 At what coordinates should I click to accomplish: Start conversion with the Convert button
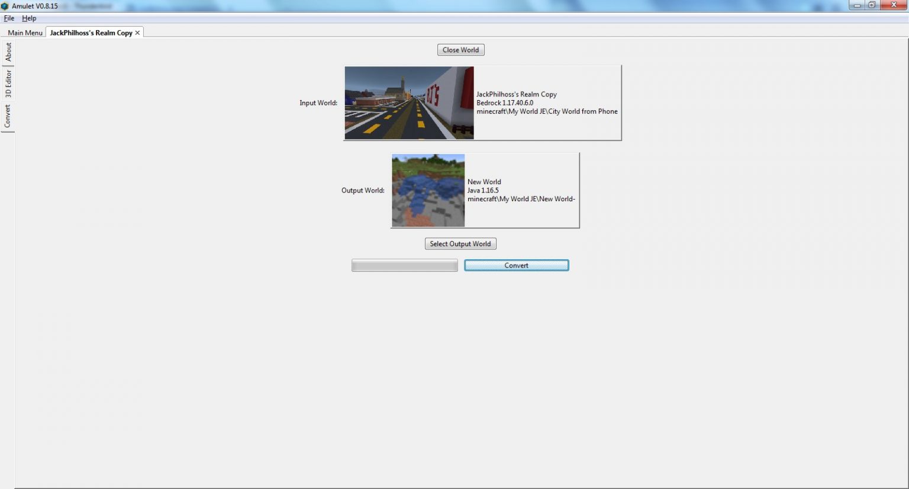(516, 265)
